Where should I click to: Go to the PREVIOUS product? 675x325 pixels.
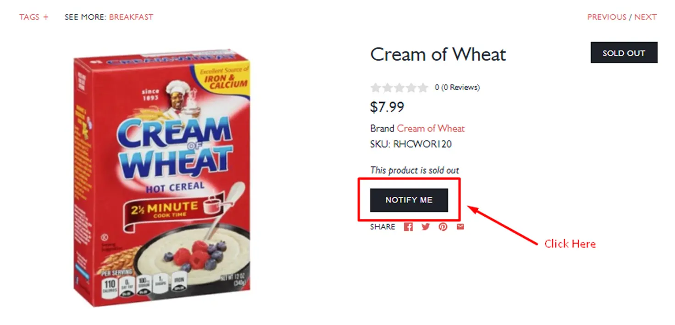click(606, 17)
